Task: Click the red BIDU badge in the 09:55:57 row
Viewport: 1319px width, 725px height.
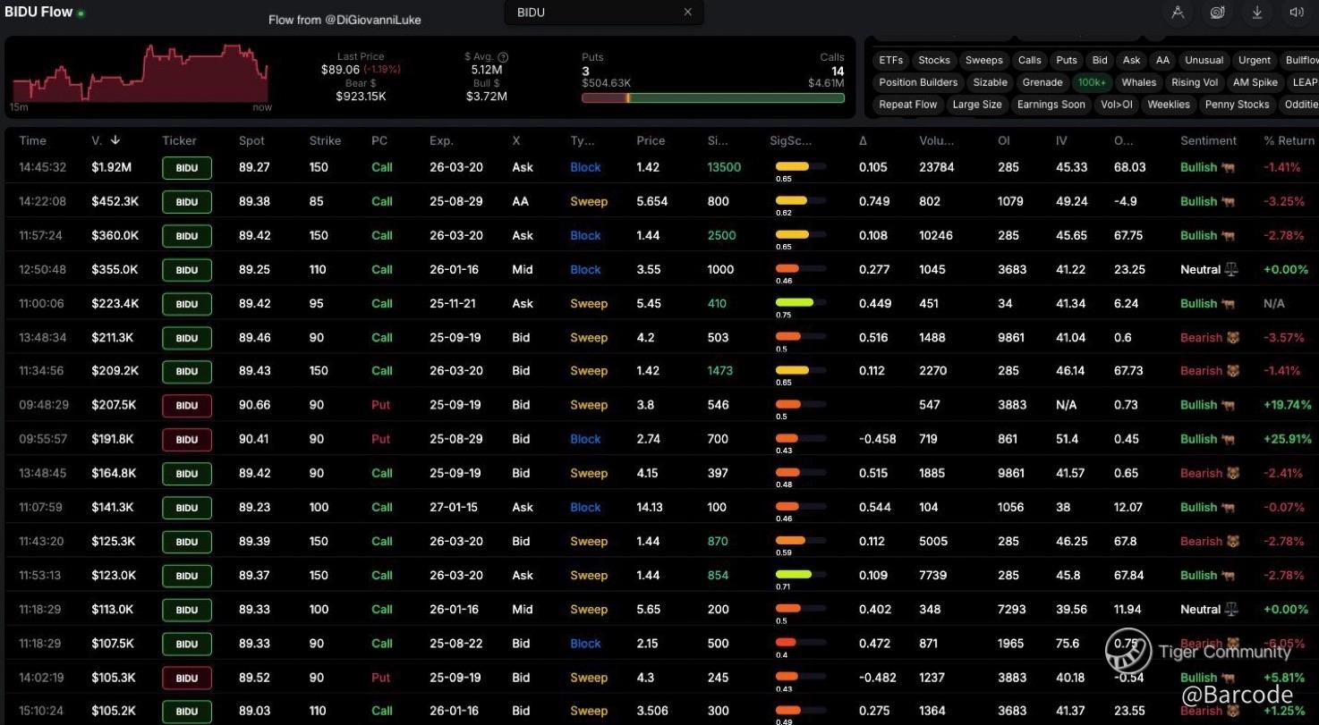Action: click(187, 440)
